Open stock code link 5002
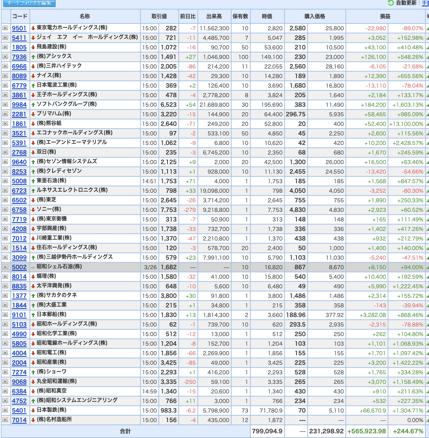Image resolution: width=429 pixels, height=438 pixels. 19,267
